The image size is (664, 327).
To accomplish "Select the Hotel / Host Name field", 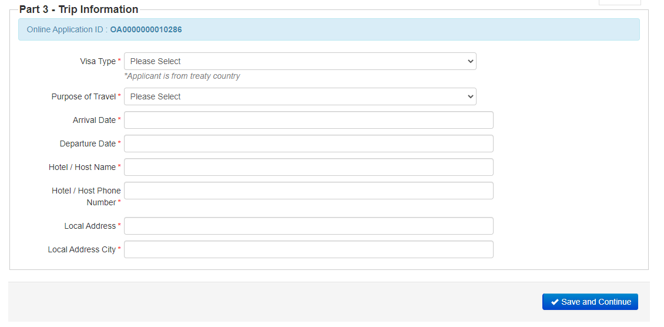I will [308, 167].
